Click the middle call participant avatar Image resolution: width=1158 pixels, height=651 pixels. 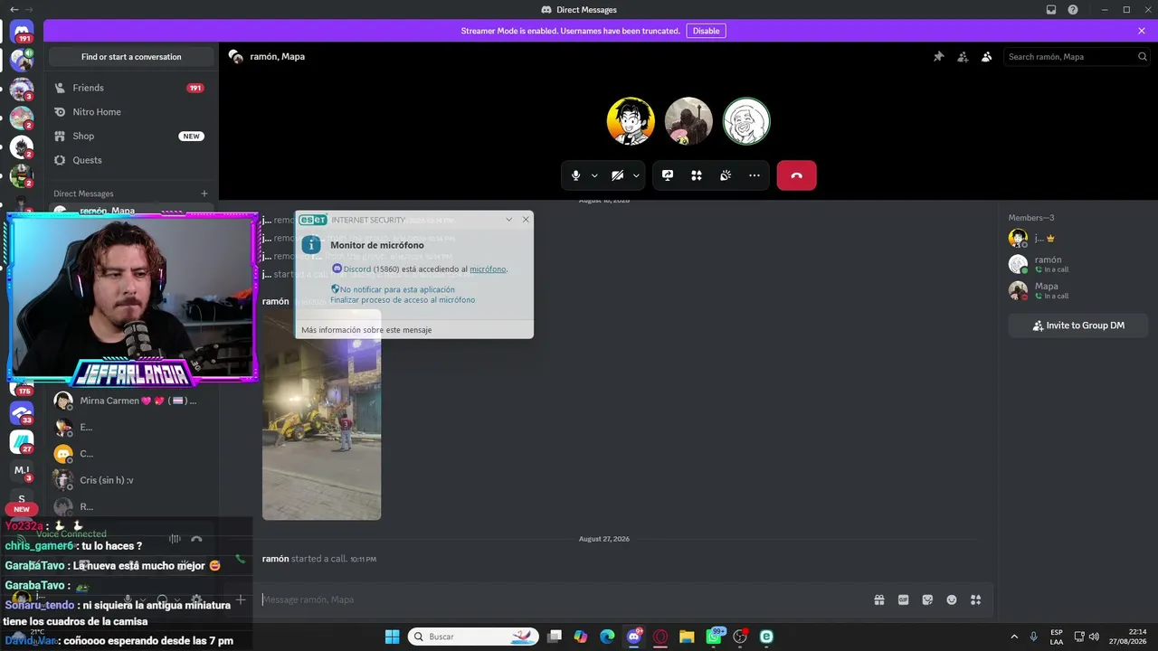pos(688,121)
